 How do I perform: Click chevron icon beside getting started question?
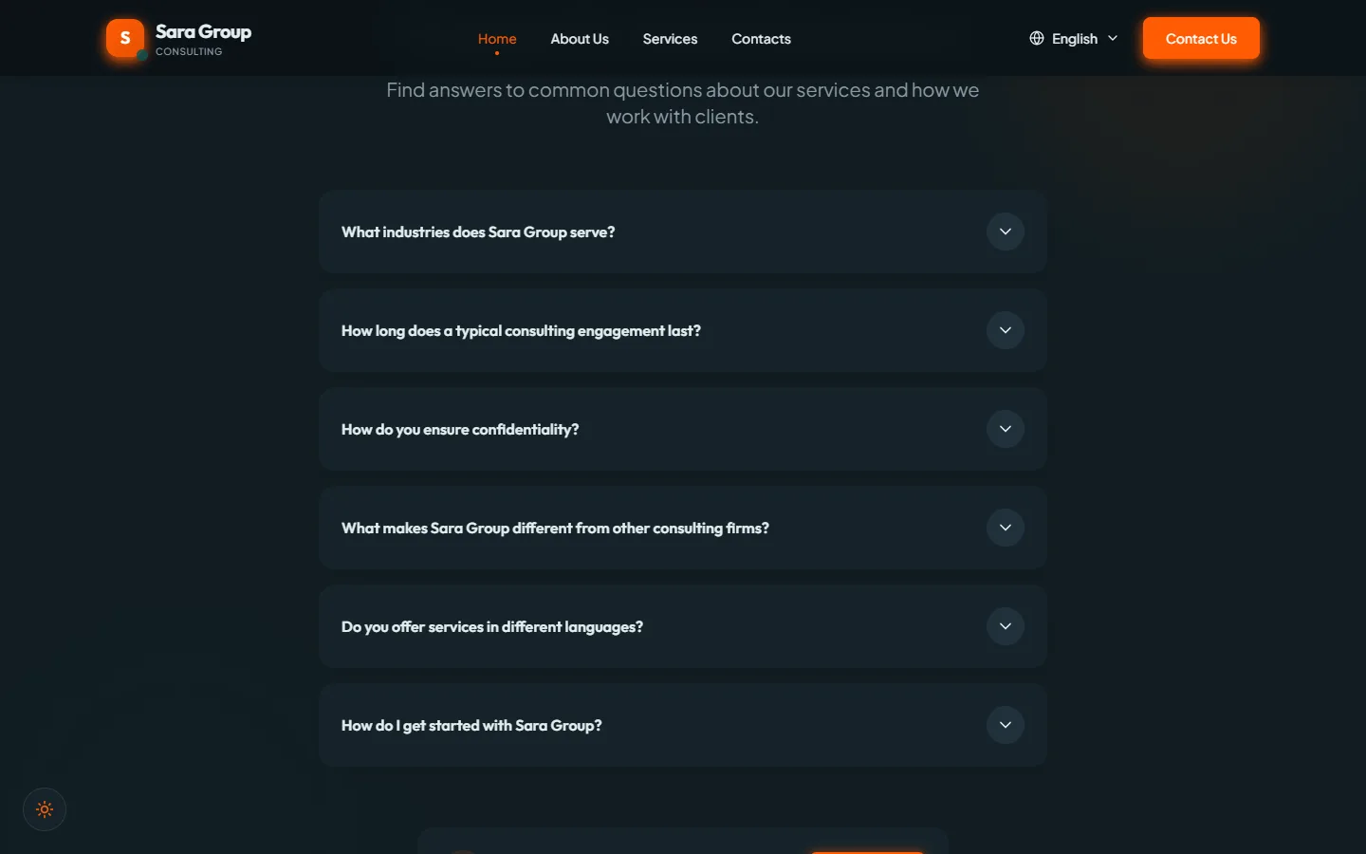(x=1006, y=725)
